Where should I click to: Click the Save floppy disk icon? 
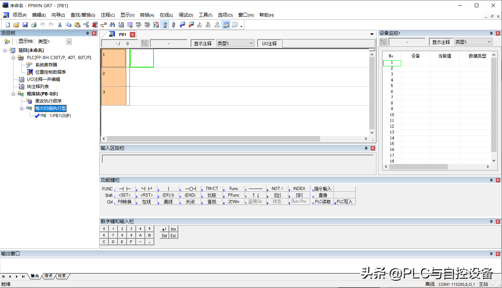[x=25, y=25]
